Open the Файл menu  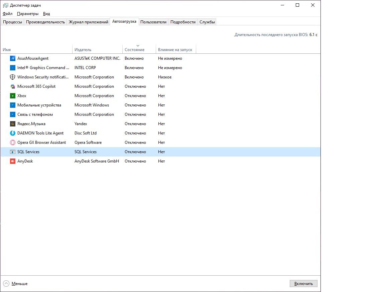(x=7, y=14)
